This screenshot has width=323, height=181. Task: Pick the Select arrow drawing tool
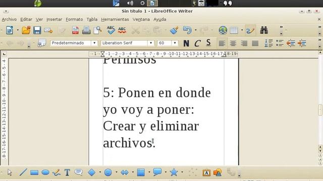click(10, 172)
